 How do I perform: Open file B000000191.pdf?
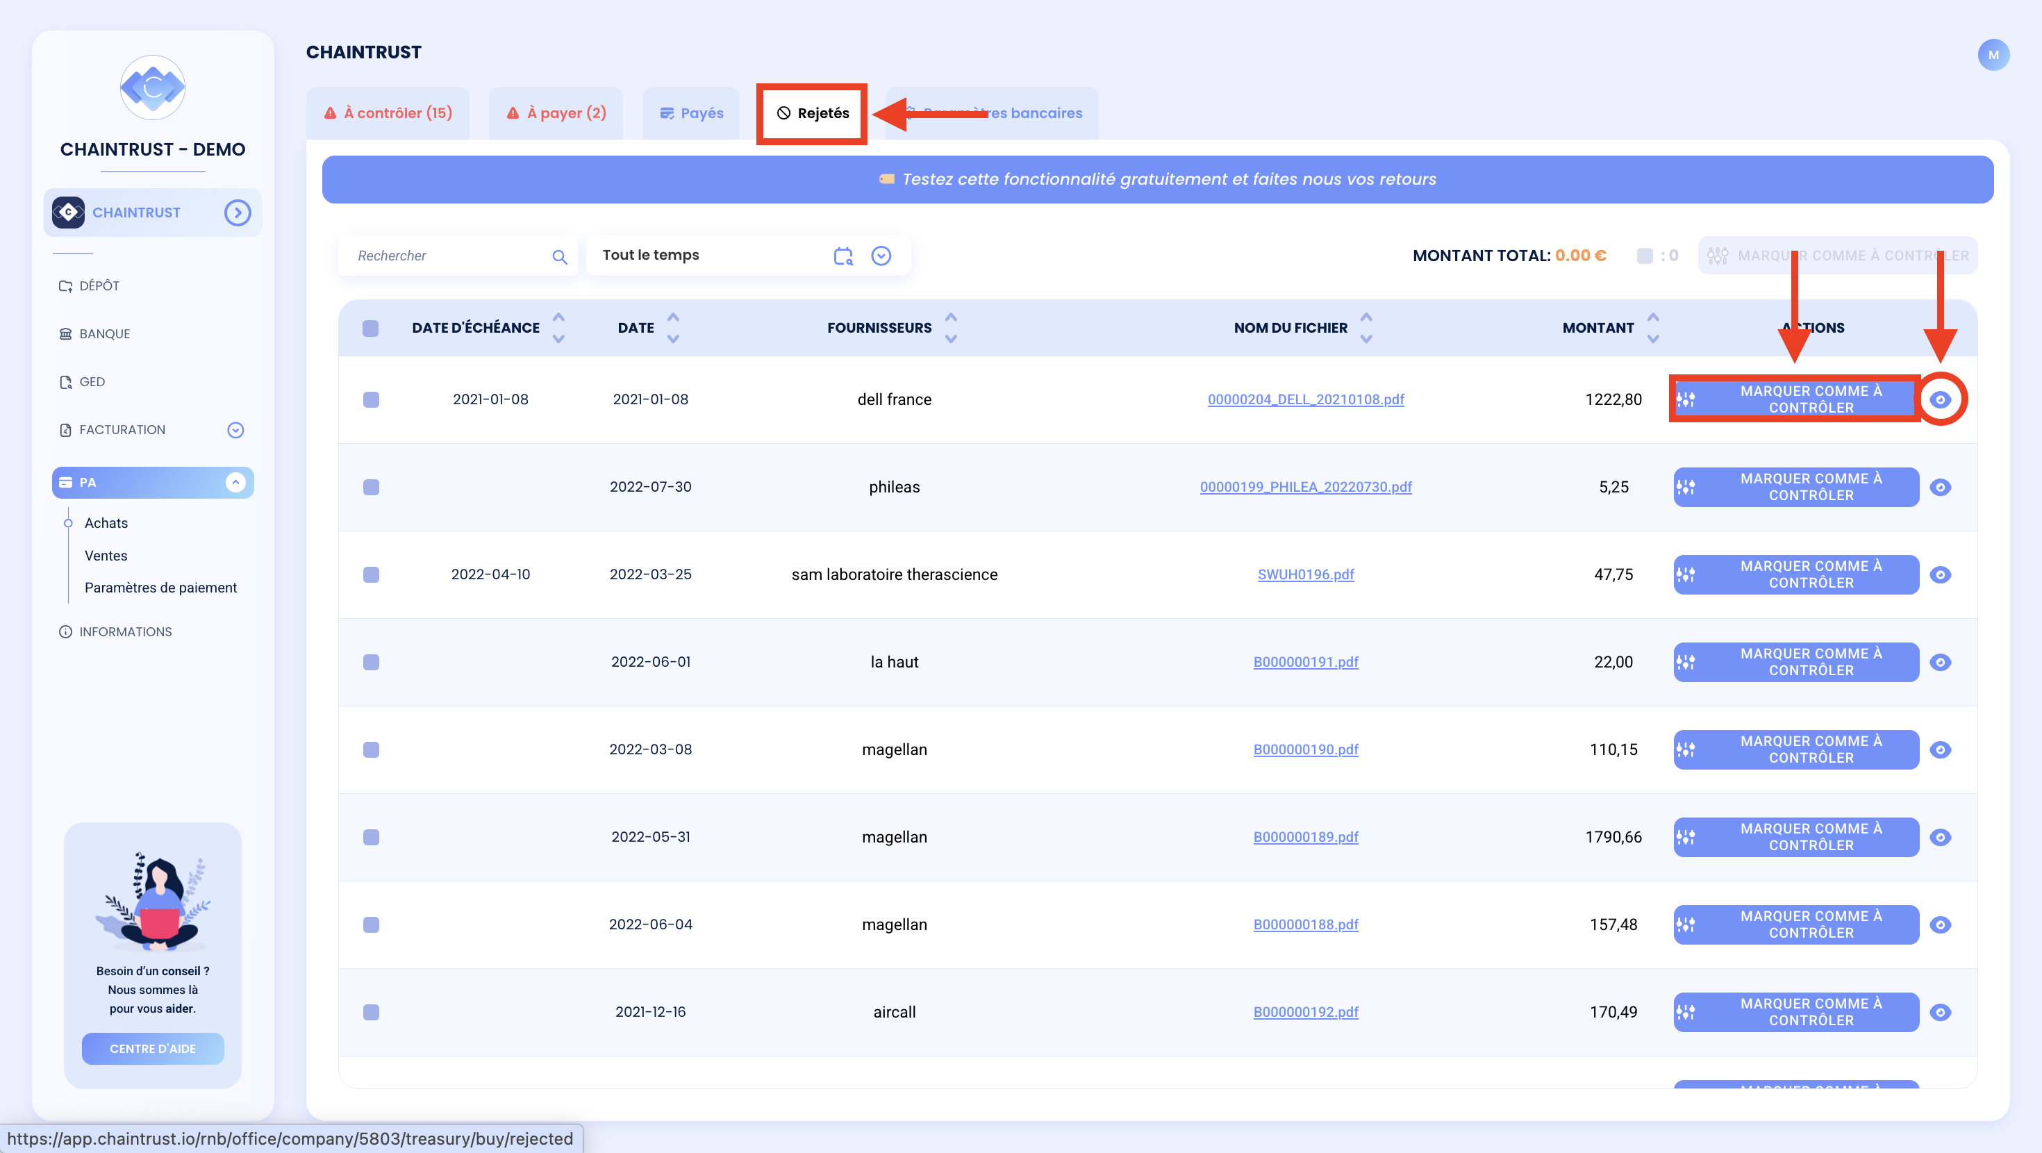point(1306,661)
